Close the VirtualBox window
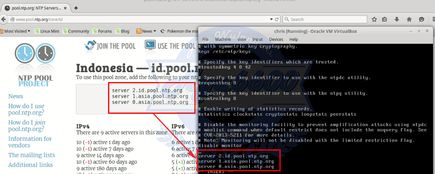This screenshot has width=435, height=174. [x=427, y=31]
